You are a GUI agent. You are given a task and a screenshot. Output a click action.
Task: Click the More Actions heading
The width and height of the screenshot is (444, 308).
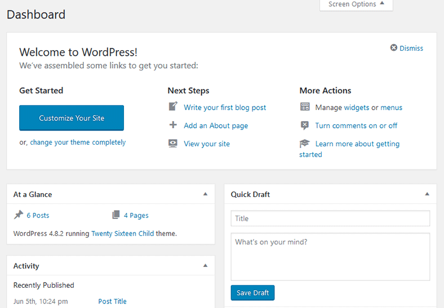[325, 91]
